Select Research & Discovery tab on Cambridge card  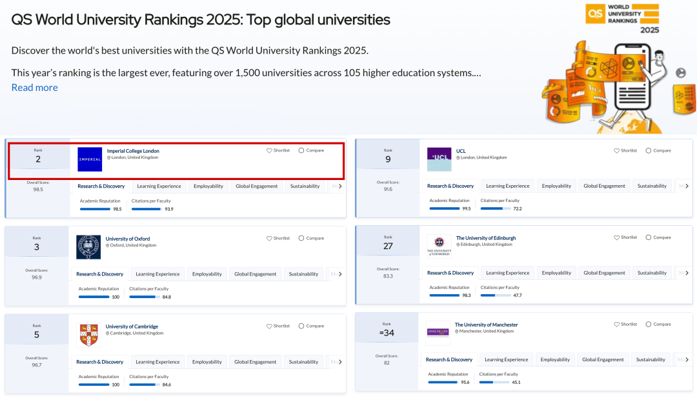point(99,362)
